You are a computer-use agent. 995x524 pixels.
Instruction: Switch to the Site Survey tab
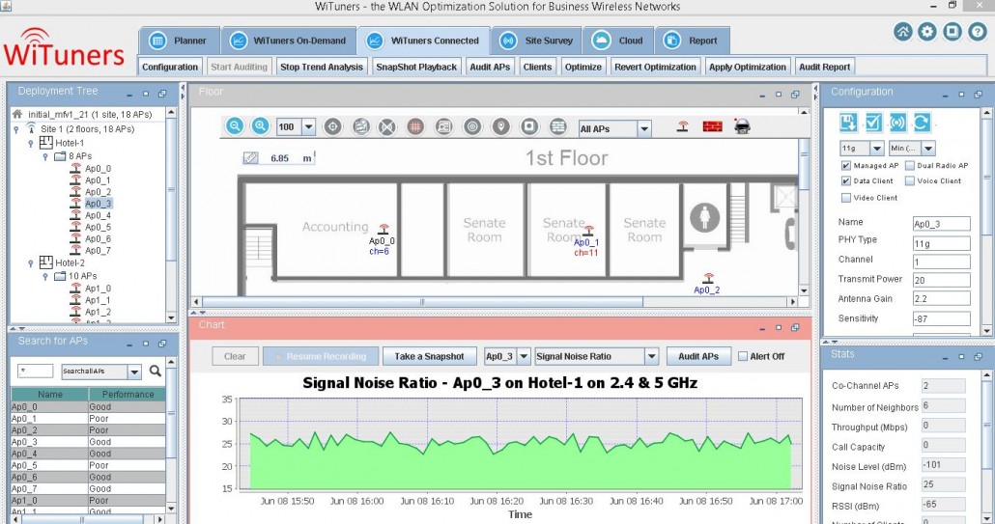point(537,41)
